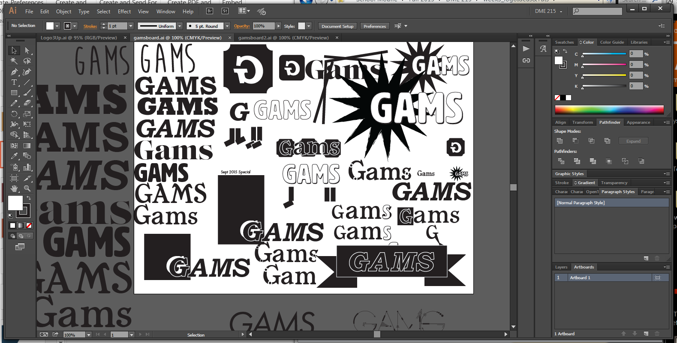Click the Document Setup button
Image resolution: width=677 pixels, height=343 pixels.
coord(337,26)
